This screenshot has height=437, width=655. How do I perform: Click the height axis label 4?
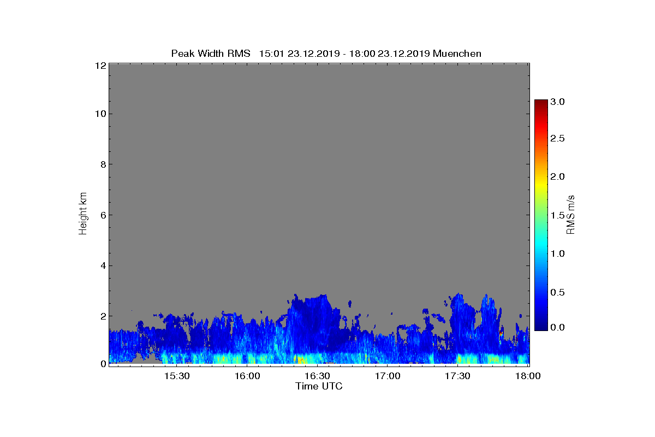pos(103,265)
